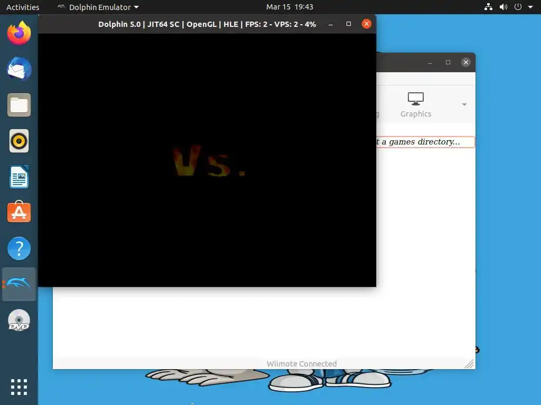Maximize the Dolphin main window behind

click(x=448, y=62)
